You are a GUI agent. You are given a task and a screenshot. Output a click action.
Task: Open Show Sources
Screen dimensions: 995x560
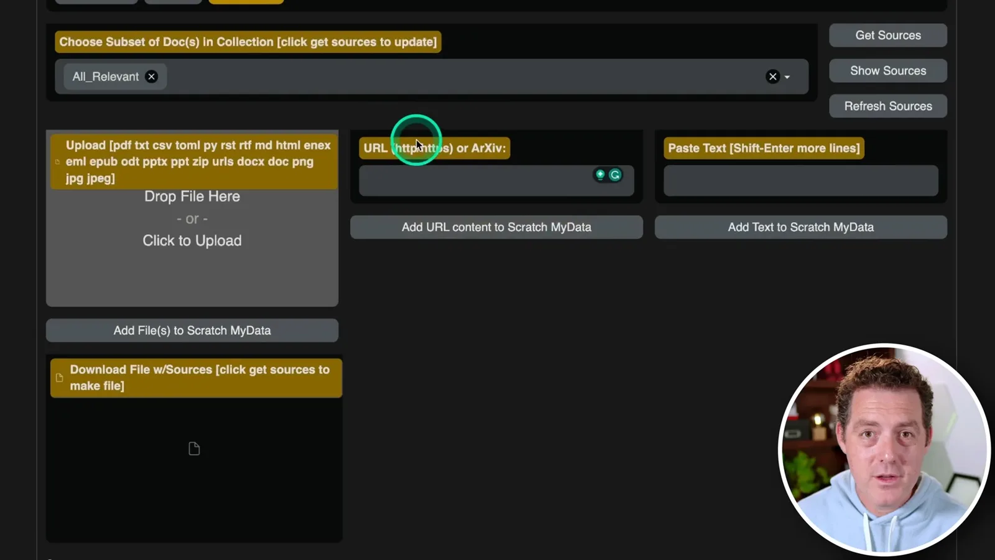888,71
